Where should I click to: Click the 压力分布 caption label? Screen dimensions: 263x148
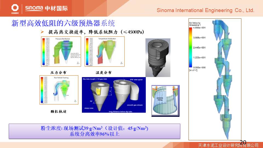point(58,73)
